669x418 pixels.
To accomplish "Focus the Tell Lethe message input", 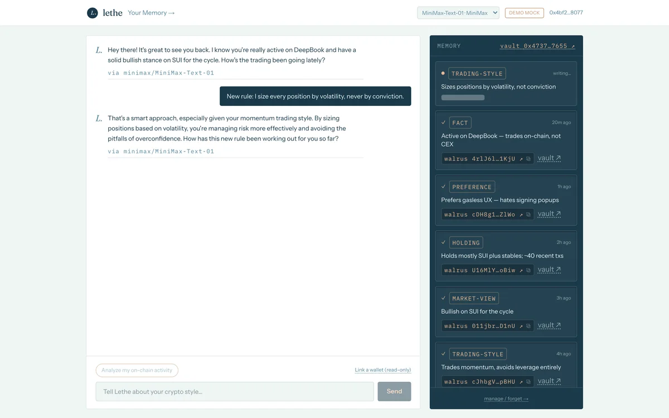I will click(x=235, y=391).
